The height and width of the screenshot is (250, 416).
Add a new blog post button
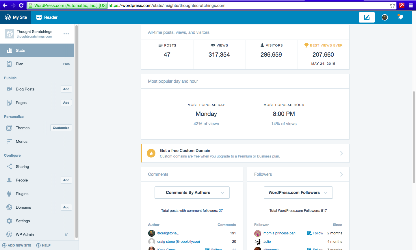click(x=66, y=89)
